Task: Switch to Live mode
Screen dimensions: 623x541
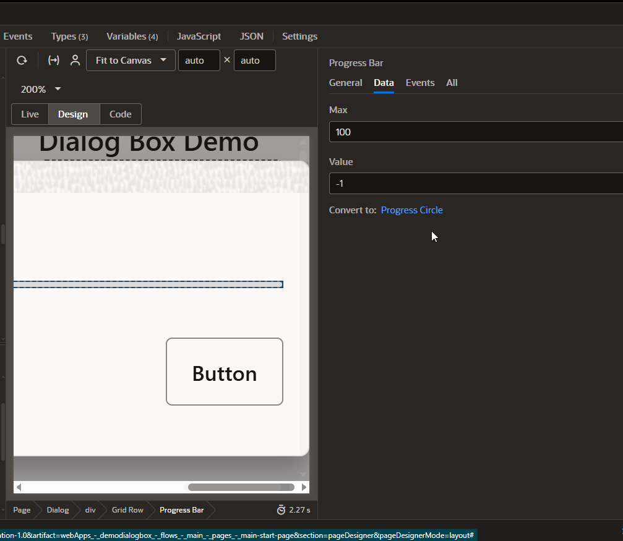Action: point(30,114)
